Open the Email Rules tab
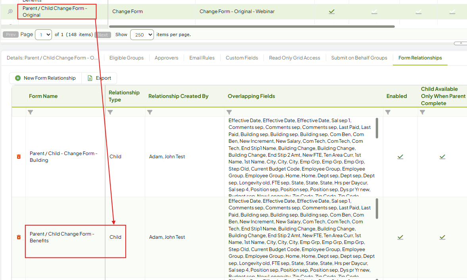This screenshot has width=467, height=280. pyautogui.click(x=202, y=58)
